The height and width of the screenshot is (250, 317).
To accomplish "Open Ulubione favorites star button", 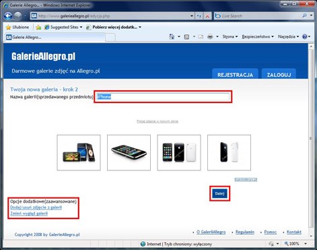I will [17, 27].
